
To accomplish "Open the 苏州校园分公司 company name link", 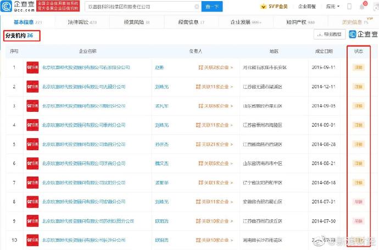I will pyautogui.click(x=88, y=221).
